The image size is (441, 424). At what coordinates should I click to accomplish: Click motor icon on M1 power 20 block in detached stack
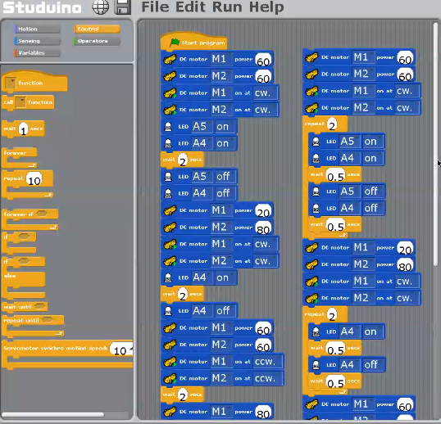point(312,248)
